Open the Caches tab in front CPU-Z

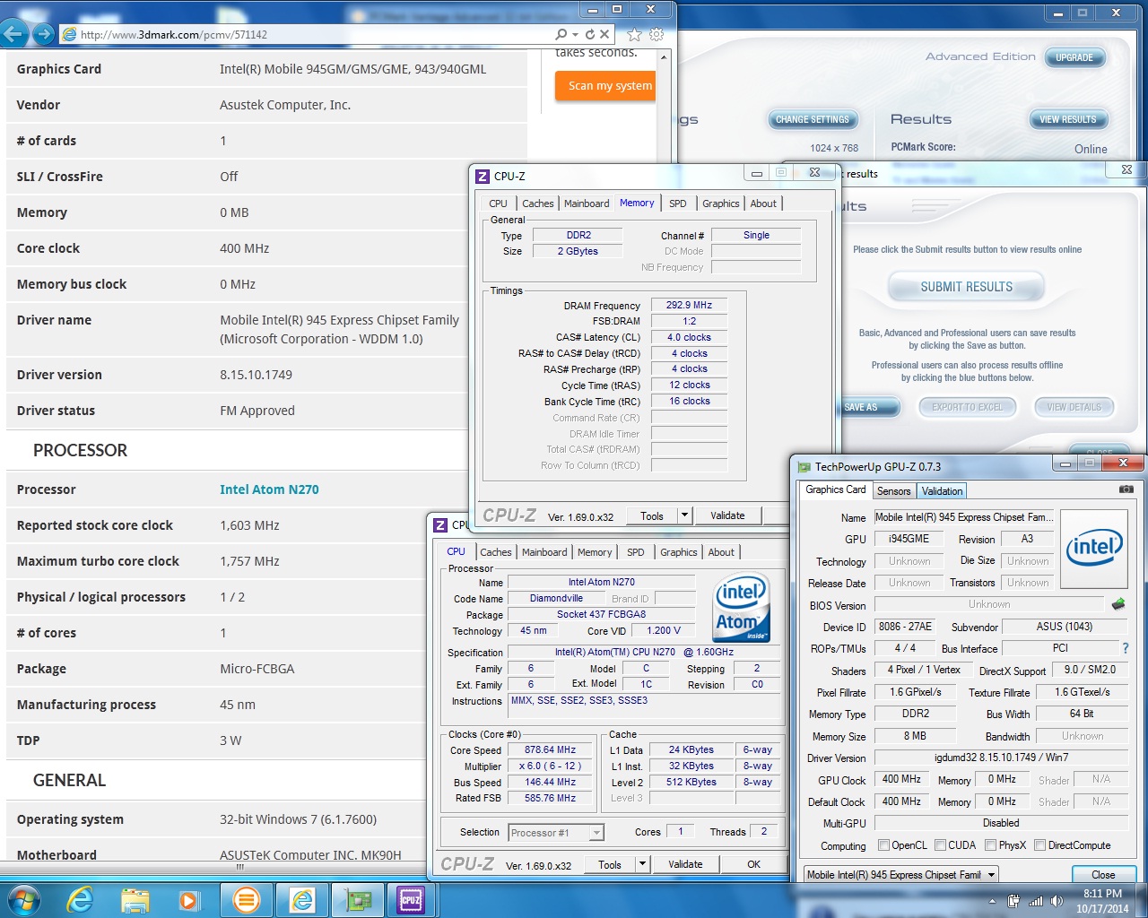point(495,552)
